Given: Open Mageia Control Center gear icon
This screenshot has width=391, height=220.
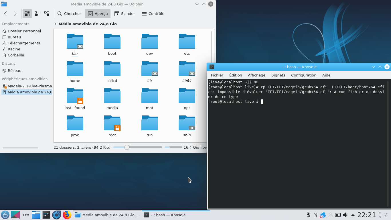Looking at the screenshot, I should pos(57,215).
